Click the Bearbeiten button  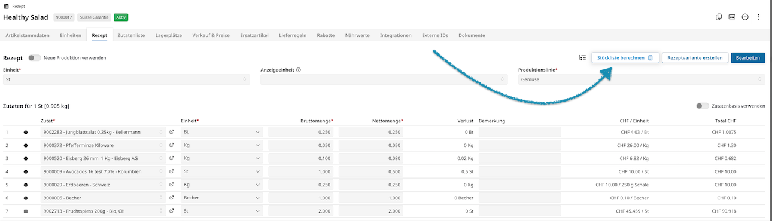[x=748, y=58]
